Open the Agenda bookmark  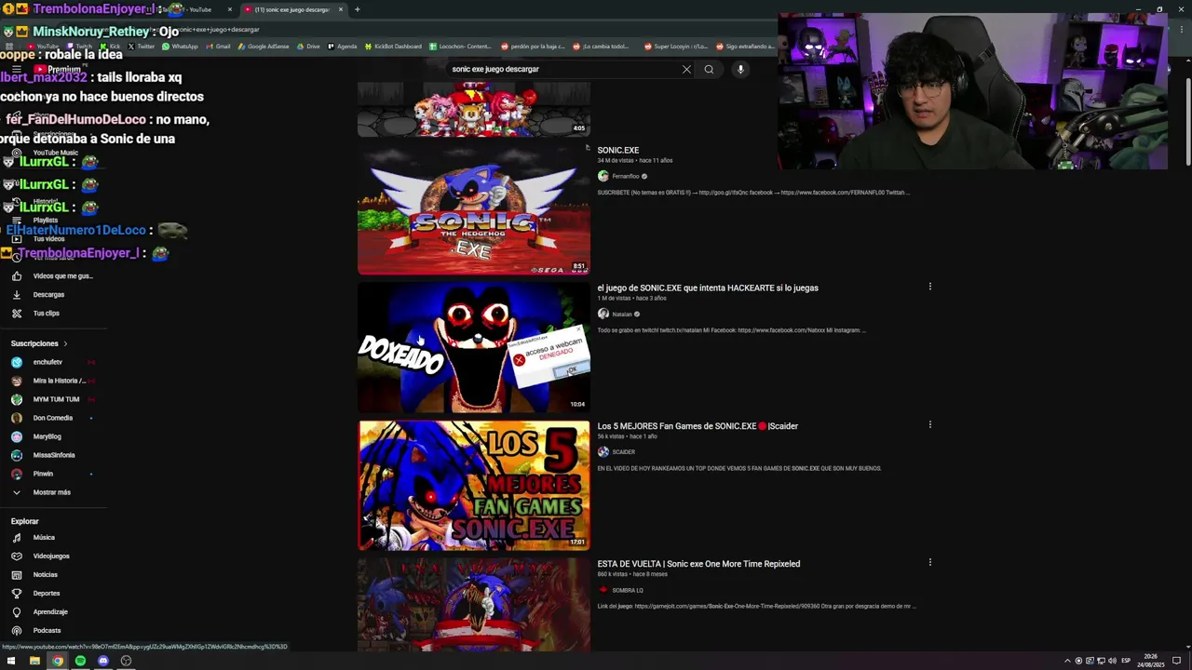[x=343, y=47]
